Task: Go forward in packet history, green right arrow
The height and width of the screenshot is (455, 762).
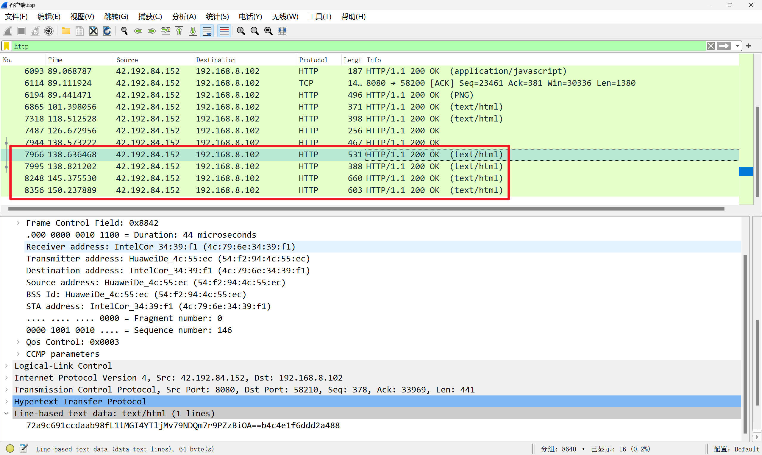Action: pos(152,31)
